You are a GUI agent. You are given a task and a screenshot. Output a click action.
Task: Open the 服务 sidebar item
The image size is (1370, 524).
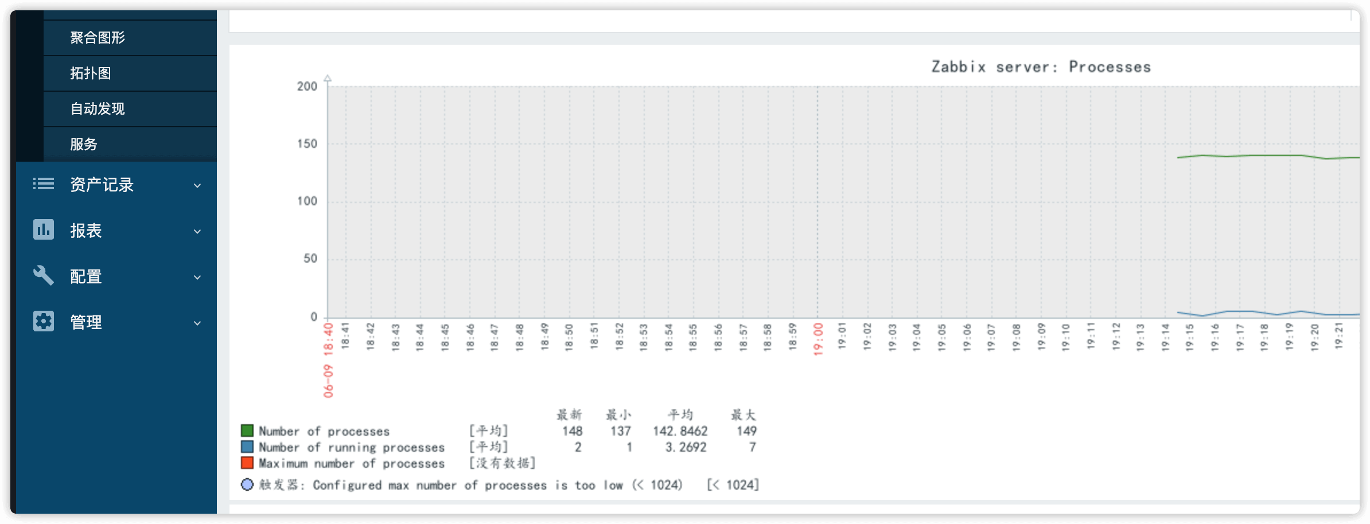(x=130, y=144)
